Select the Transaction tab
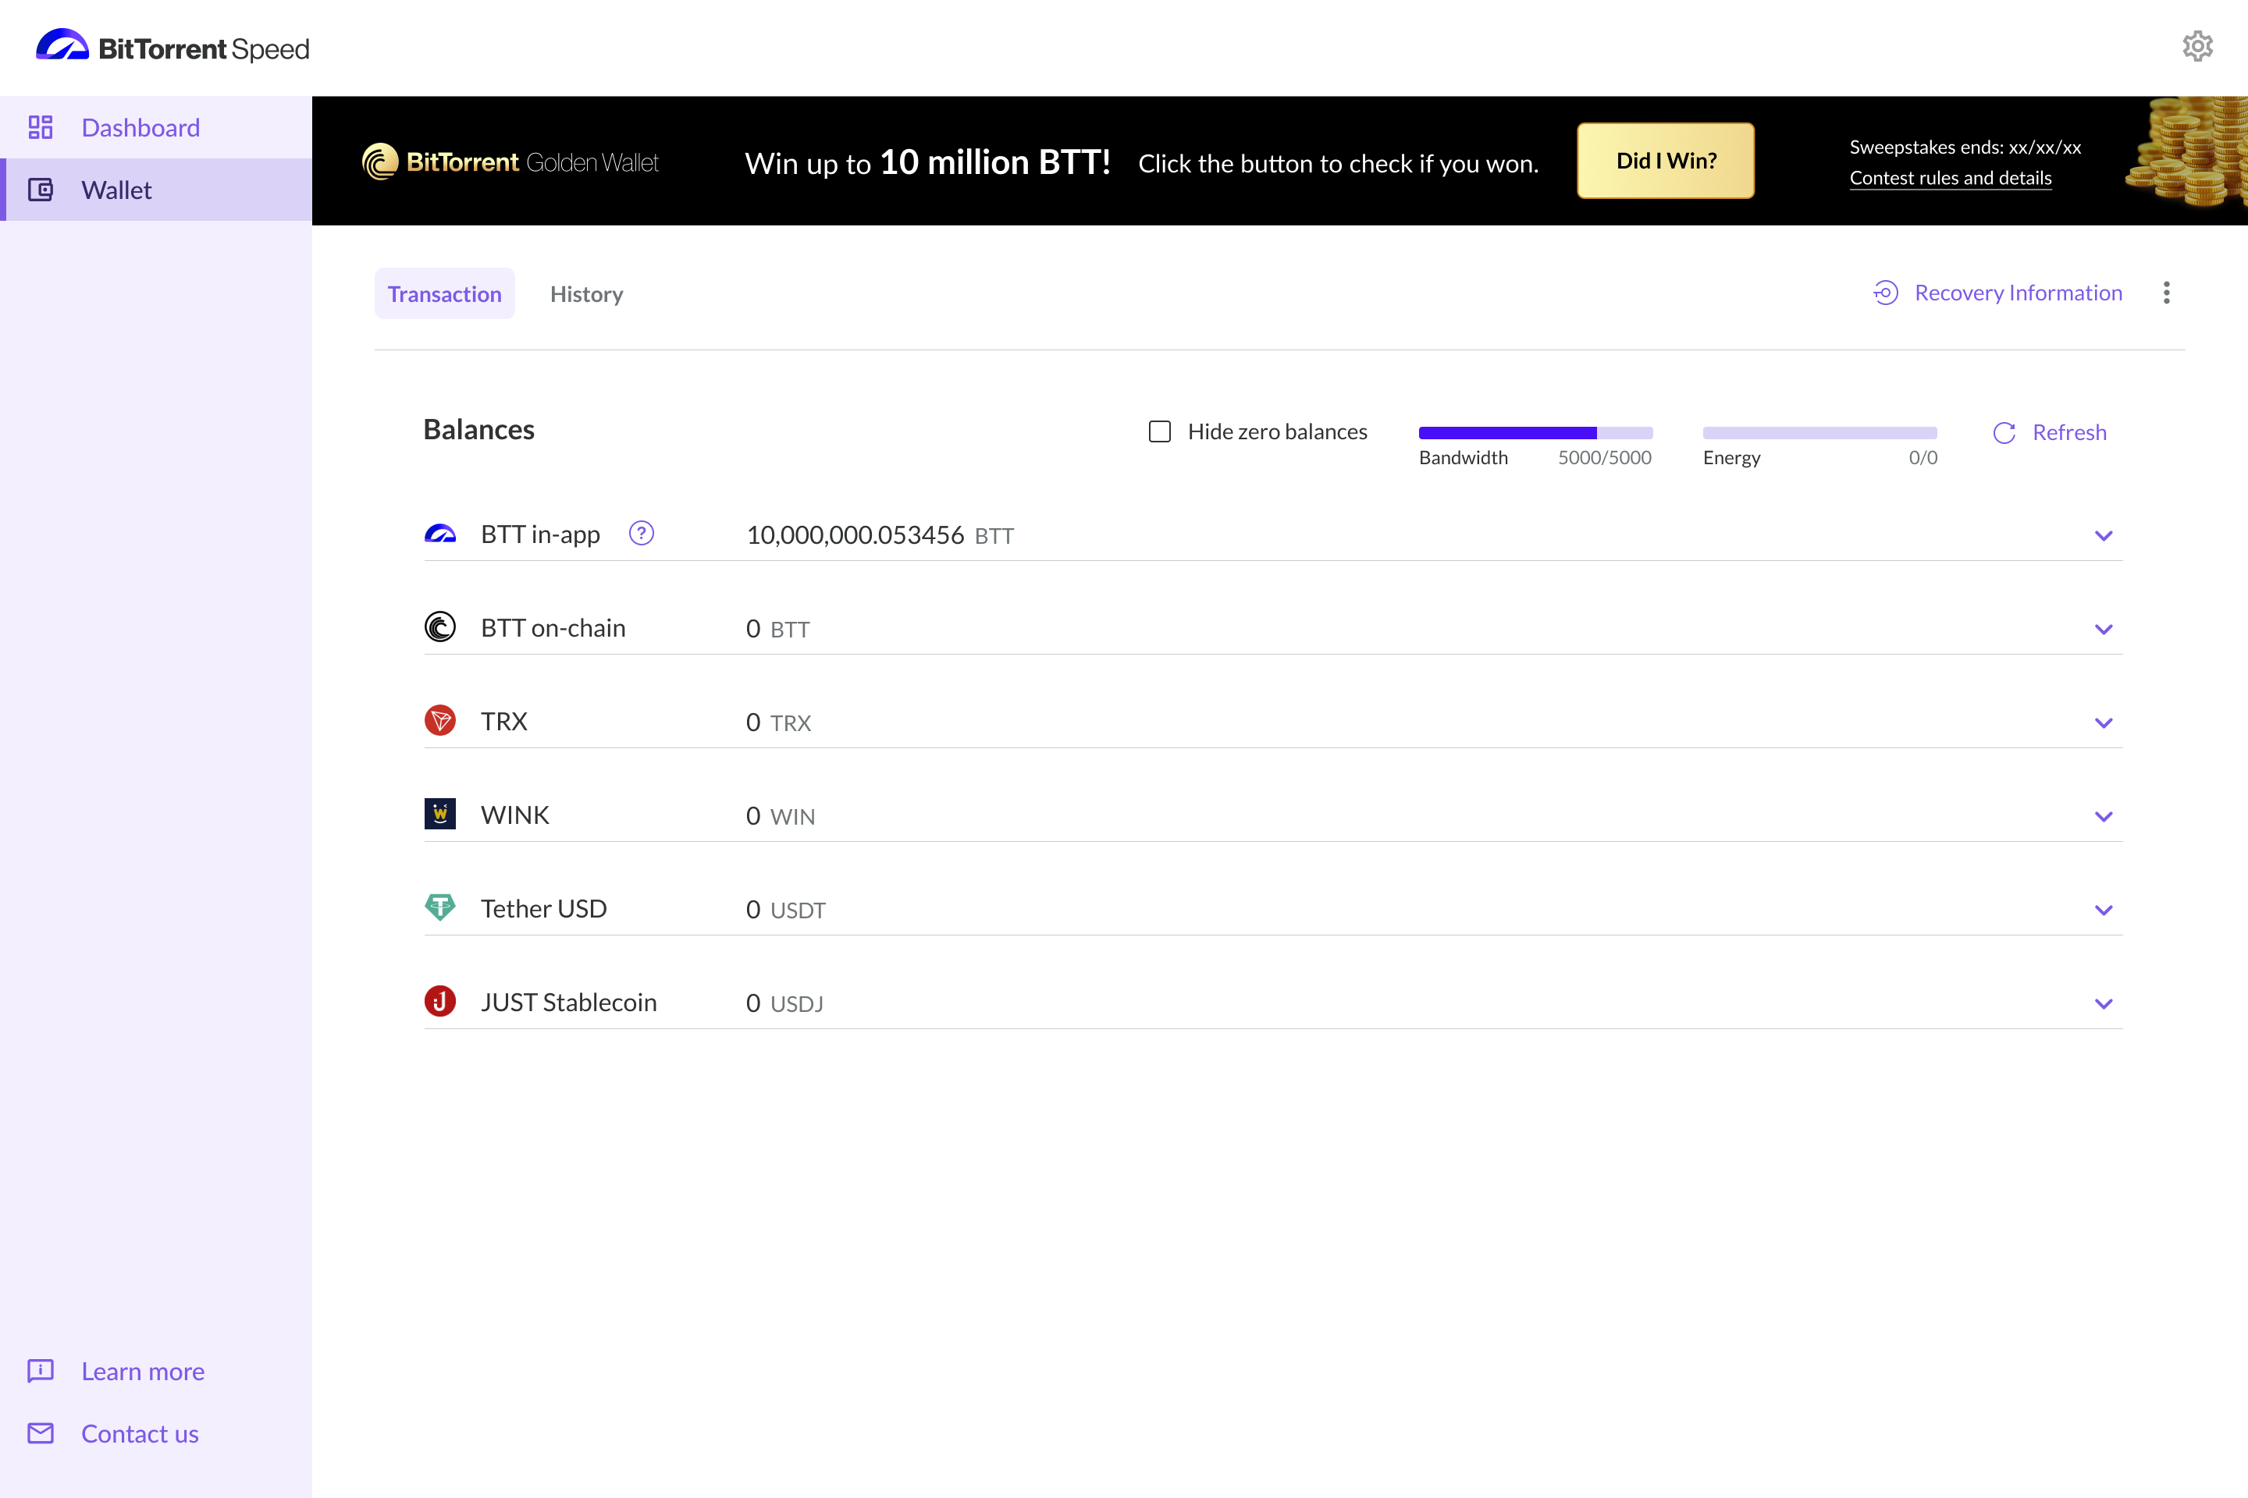 point(444,293)
